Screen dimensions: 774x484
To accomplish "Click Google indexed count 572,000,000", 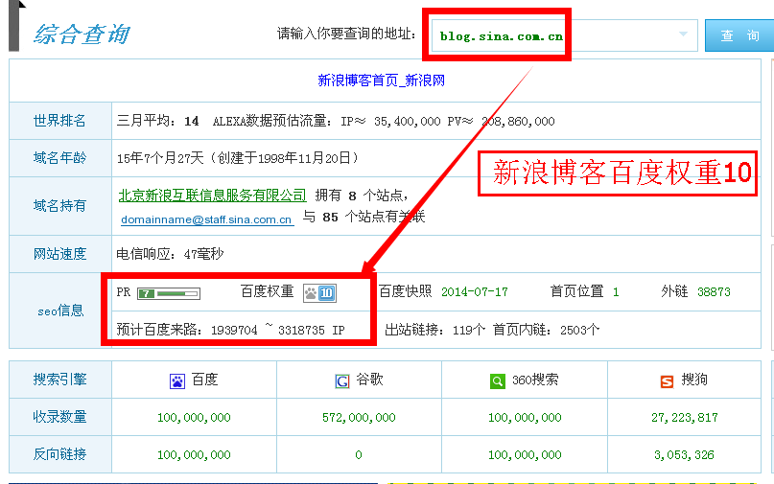I will (x=359, y=418).
